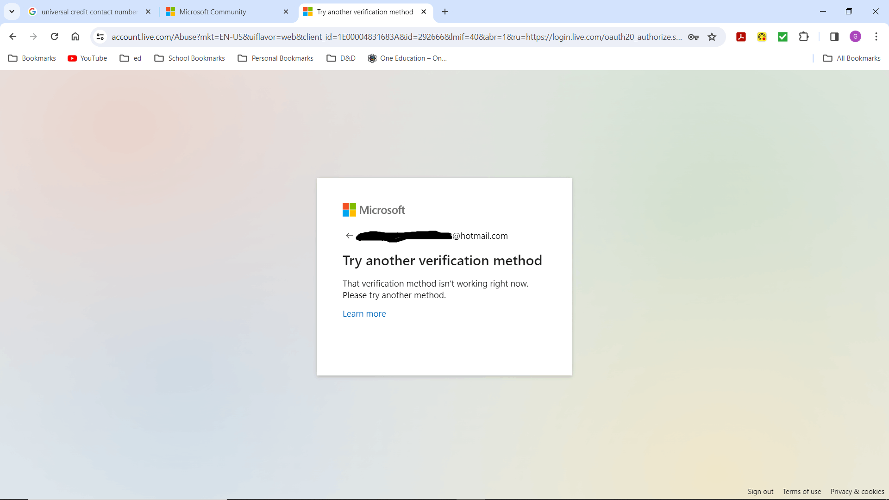Reload the current page

(54, 37)
